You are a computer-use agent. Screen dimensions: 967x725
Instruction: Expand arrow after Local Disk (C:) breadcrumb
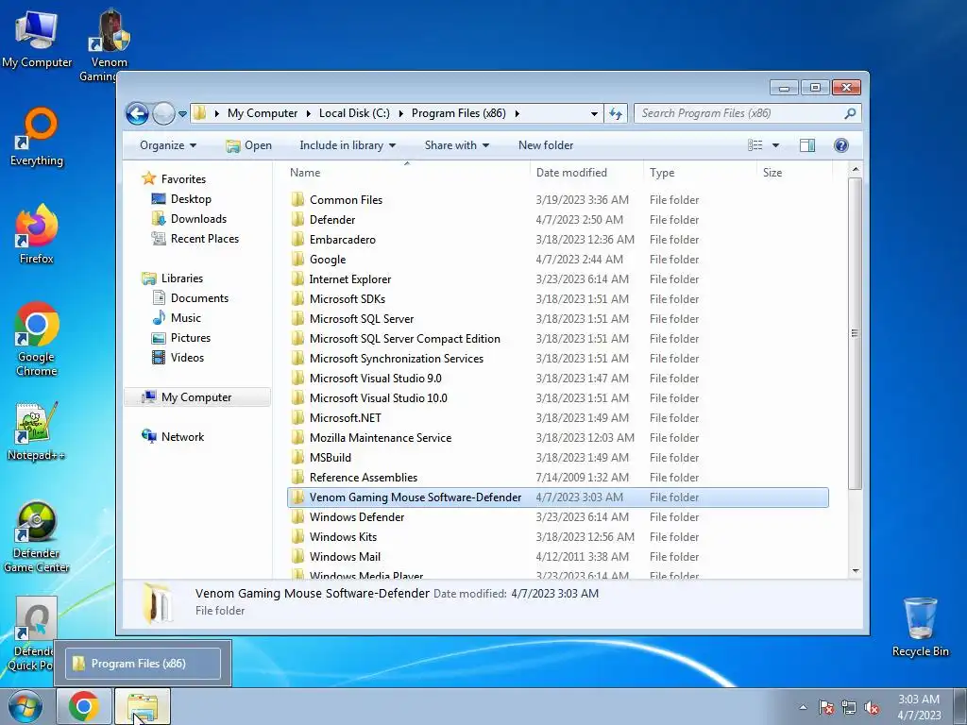pyautogui.click(x=400, y=113)
